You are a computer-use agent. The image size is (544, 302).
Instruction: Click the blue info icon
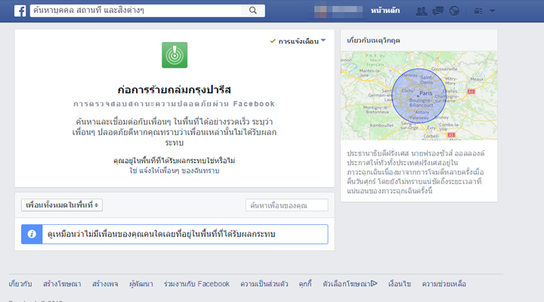tap(32, 234)
